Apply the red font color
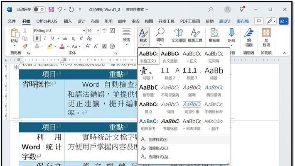The height and width of the screenshot is (166, 295). (62, 46)
